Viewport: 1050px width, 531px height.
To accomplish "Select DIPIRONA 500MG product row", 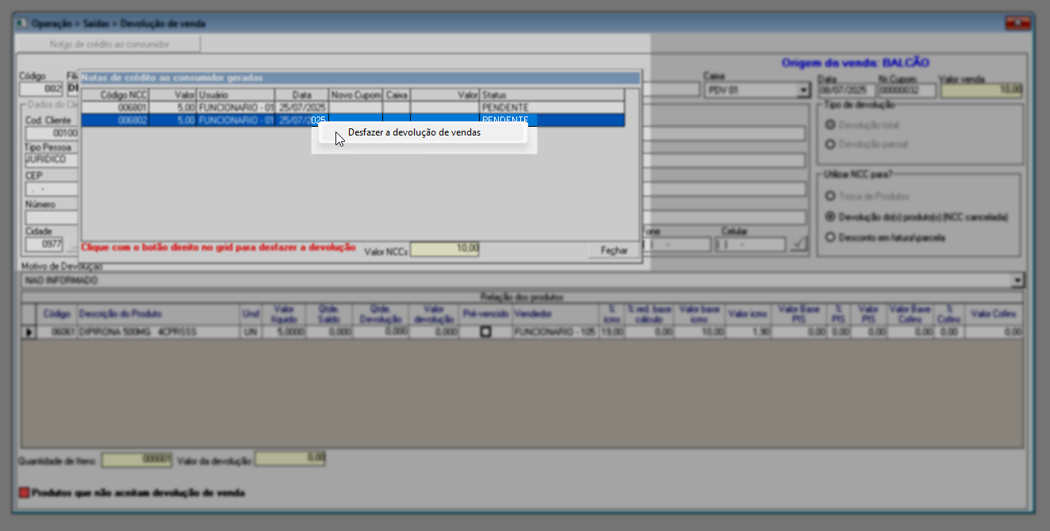I will click(523, 333).
